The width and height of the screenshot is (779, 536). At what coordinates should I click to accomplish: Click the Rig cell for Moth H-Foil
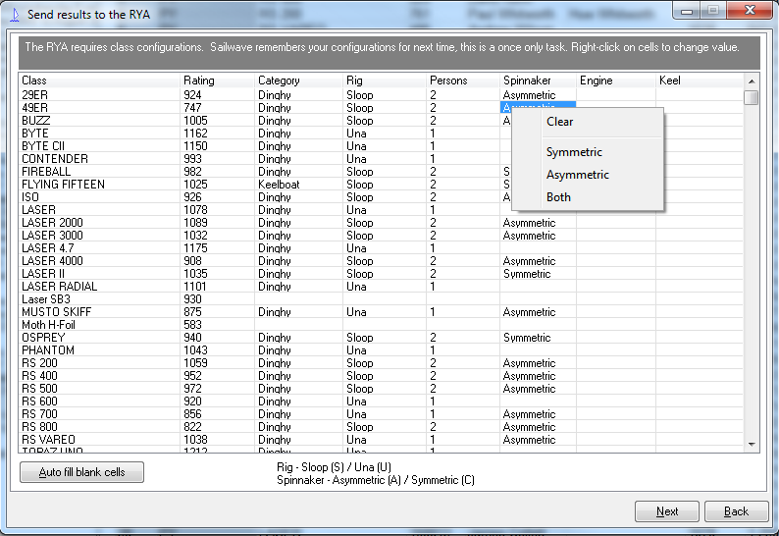pos(384,325)
